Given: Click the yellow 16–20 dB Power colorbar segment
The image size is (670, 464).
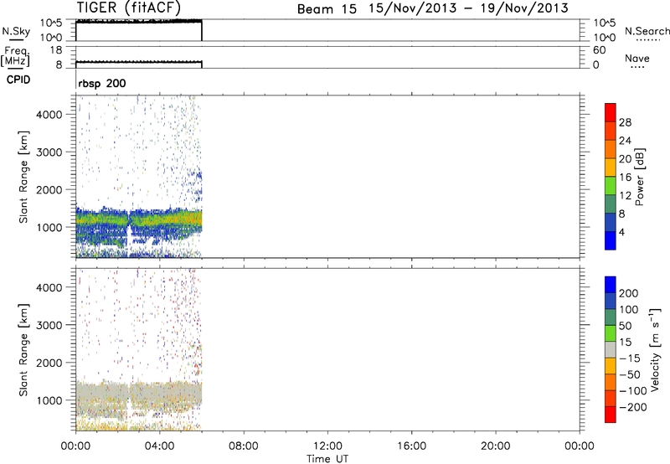Looking at the screenshot, I should pos(611,167).
